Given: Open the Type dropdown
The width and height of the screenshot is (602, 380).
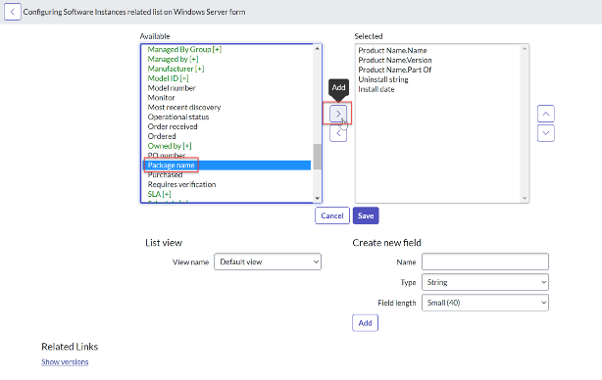Looking at the screenshot, I should (485, 282).
